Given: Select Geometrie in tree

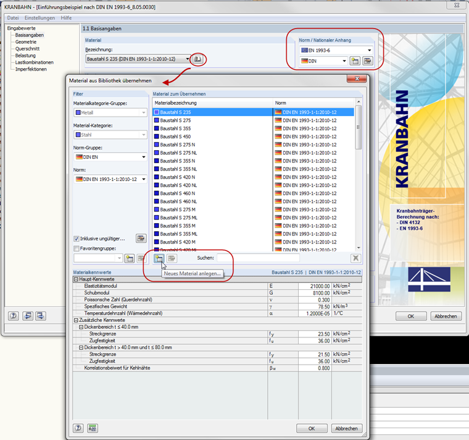Looking at the screenshot, I should click(26, 42).
